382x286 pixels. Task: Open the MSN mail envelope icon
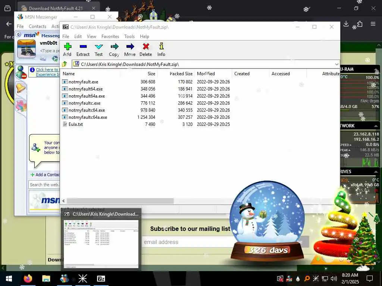pyautogui.click(x=43, y=58)
